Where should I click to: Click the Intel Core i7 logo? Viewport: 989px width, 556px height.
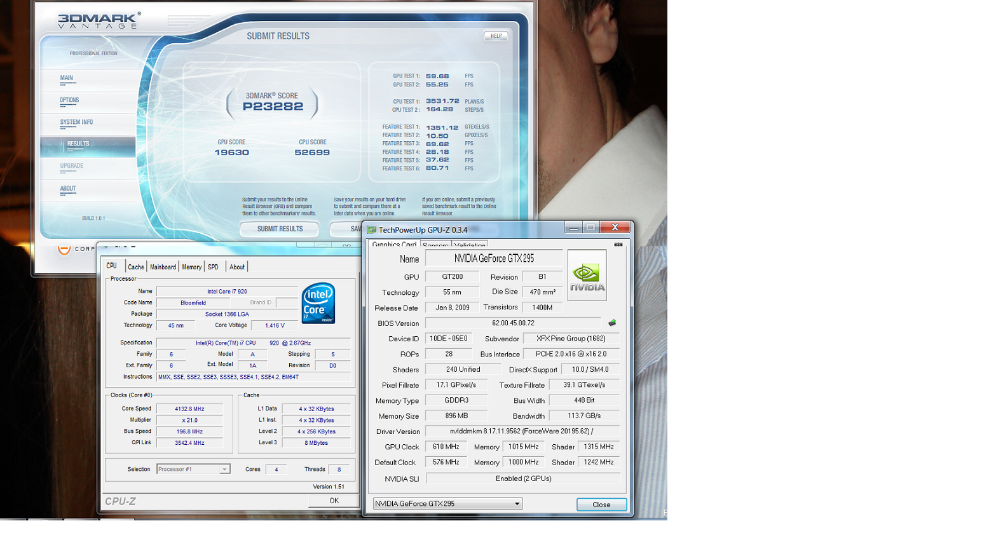tap(318, 303)
